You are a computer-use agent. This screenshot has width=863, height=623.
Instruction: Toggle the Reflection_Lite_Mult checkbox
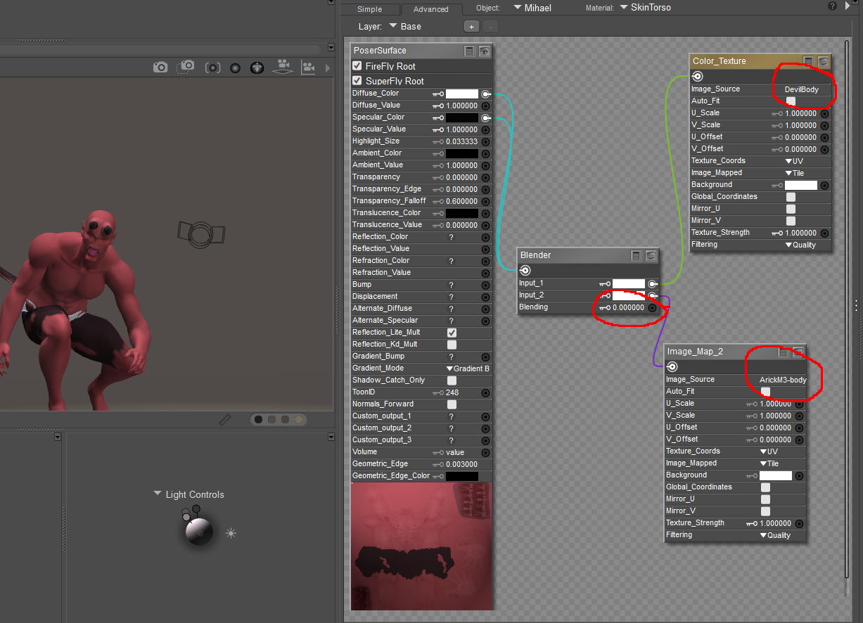click(452, 333)
